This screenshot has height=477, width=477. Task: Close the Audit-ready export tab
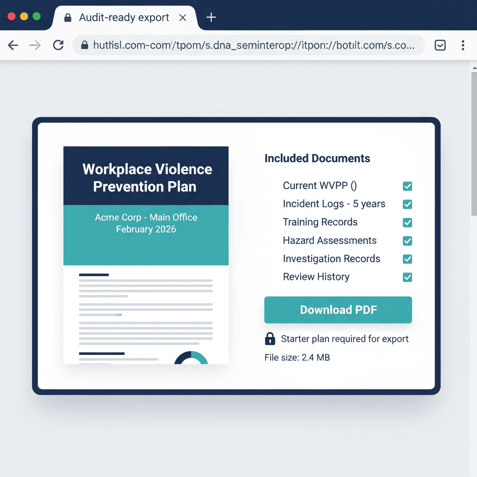point(183,18)
